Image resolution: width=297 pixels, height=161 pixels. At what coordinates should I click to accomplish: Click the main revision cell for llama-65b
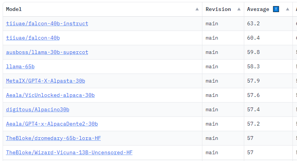coord(212,67)
